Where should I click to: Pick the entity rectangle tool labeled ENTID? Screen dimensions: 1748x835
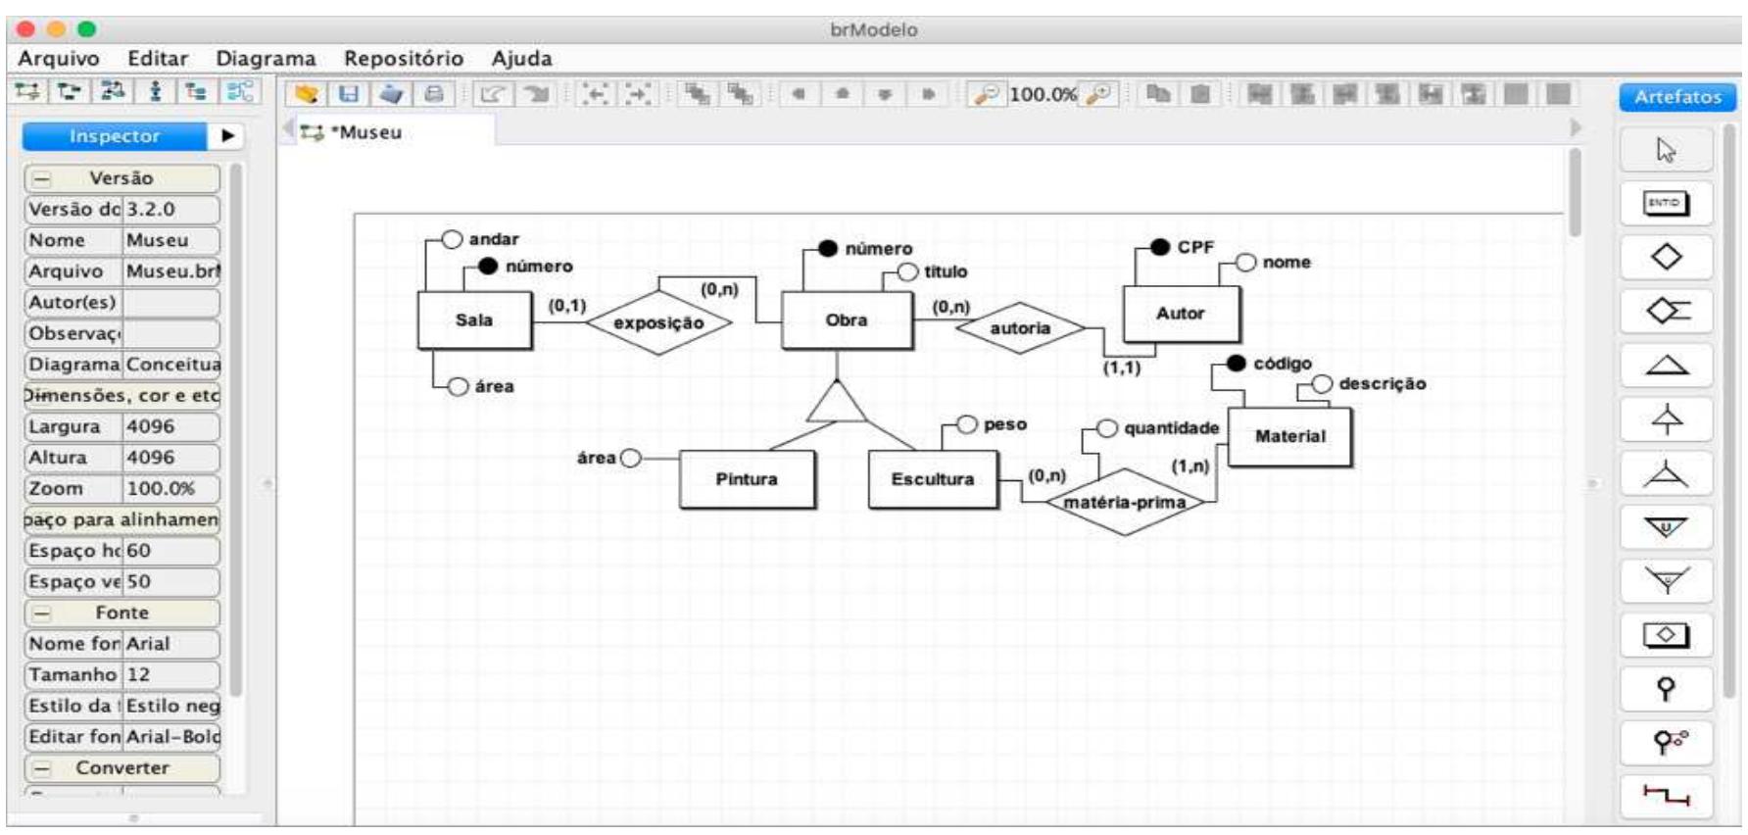tap(1666, 204)
